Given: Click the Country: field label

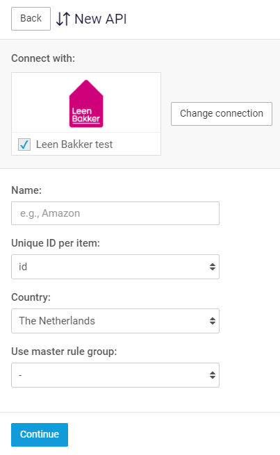Looking at the screenshot, I should [x=31, y=297].
